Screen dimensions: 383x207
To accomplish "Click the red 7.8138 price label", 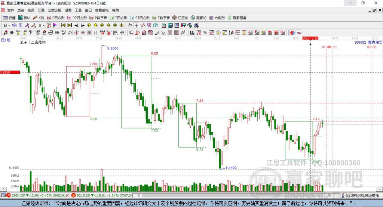I will pos(10,72).
